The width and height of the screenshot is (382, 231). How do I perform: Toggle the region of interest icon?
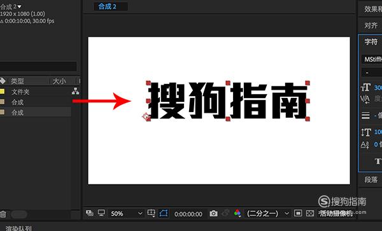coord(298,213)
